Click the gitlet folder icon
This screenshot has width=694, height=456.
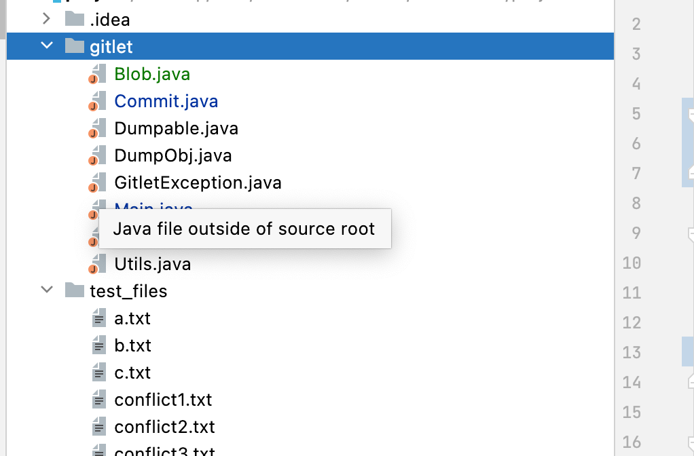tap(74, 47)
